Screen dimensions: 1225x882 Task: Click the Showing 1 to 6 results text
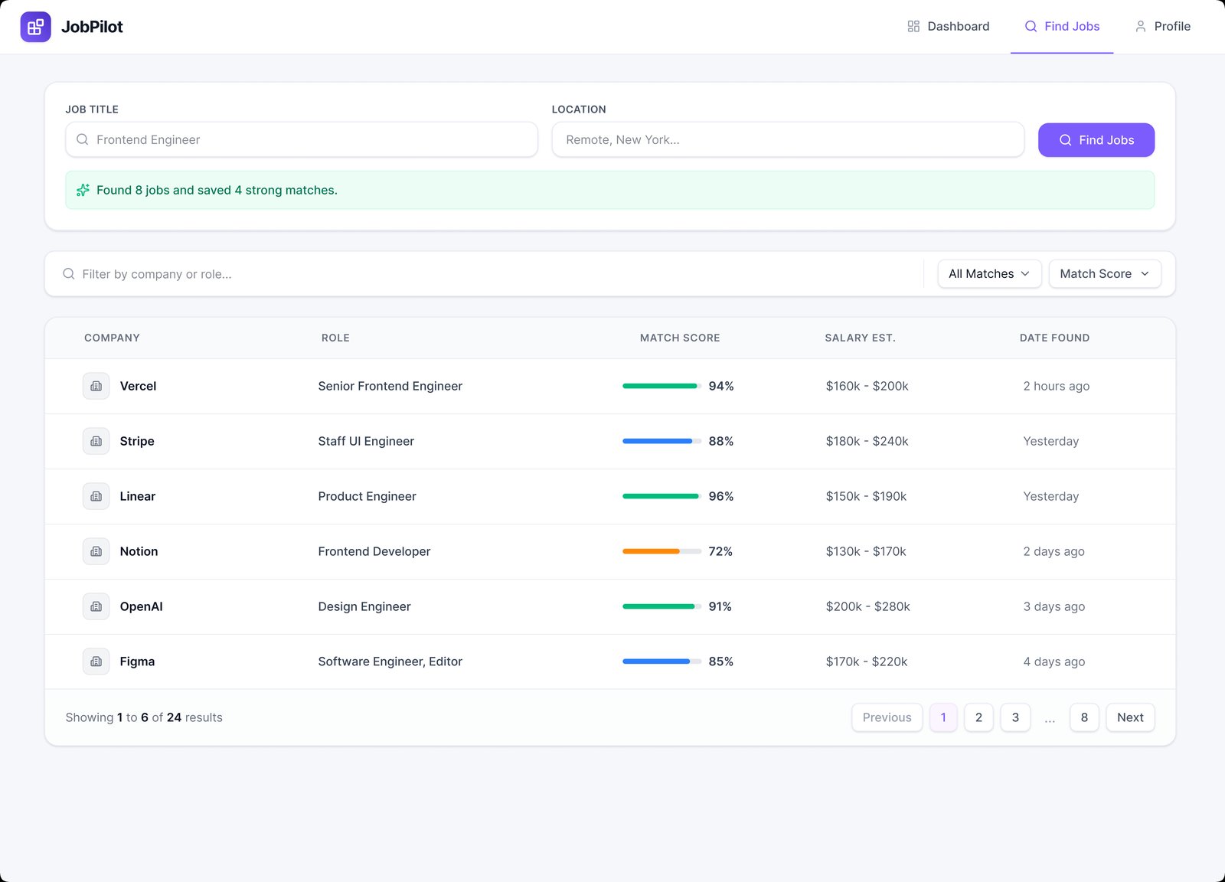tap(144, 717)
